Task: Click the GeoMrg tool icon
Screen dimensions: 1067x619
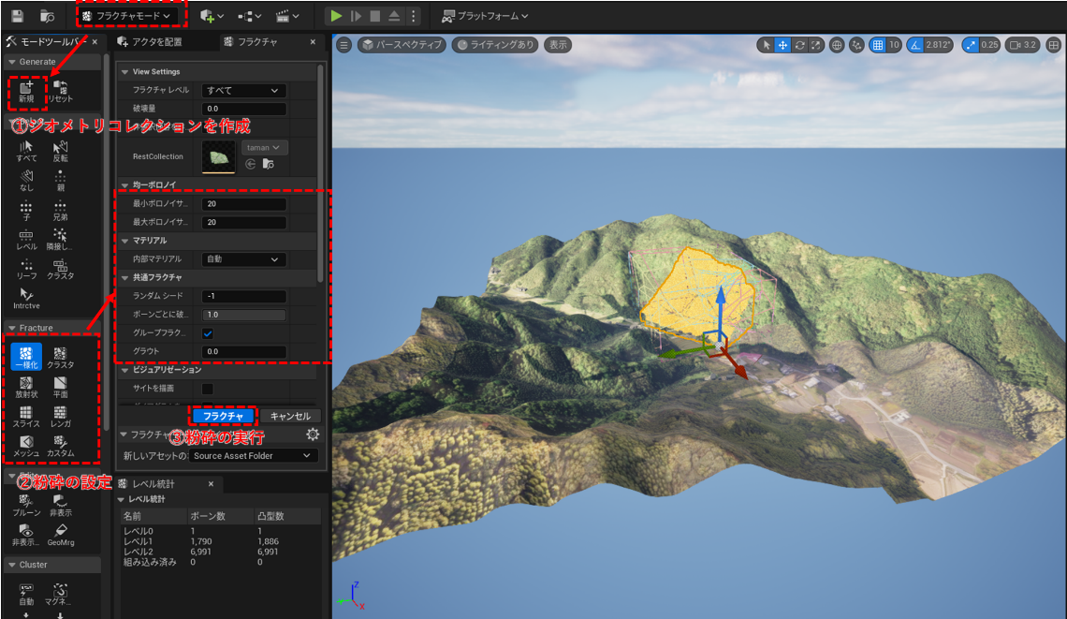Action: click(x=60, y=534)
